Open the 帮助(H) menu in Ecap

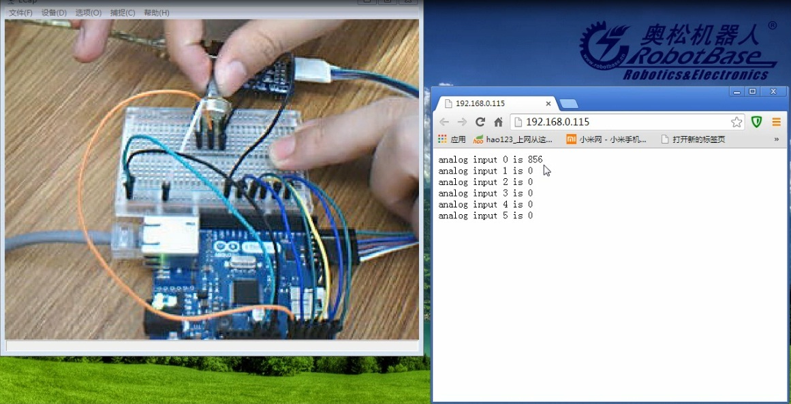pyautogui.click(x=157, y=13)
